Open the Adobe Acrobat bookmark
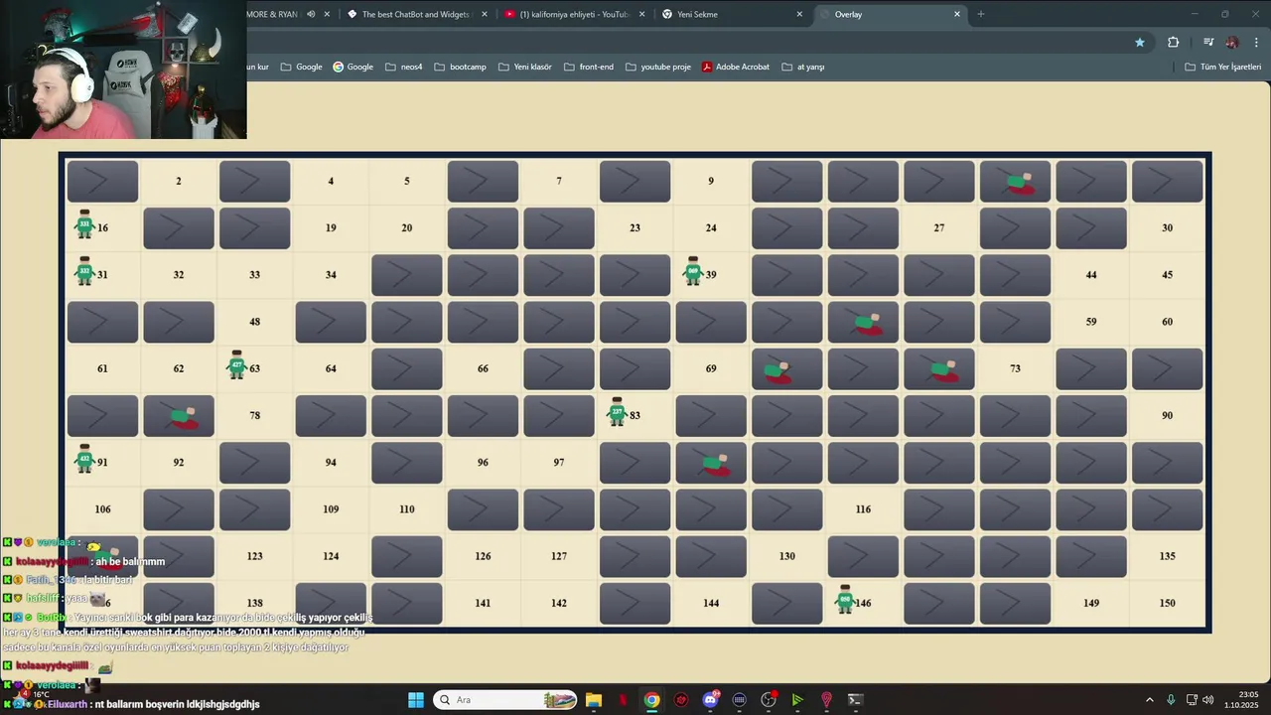The image size is (1271, 715). (736, 67)
